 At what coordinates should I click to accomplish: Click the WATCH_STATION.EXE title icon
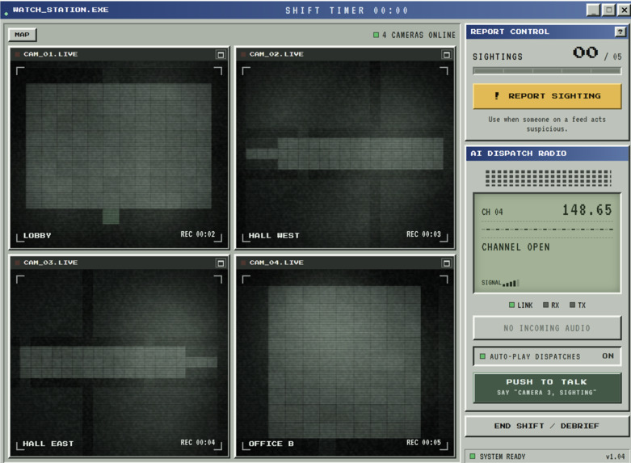tap(6, 14)
